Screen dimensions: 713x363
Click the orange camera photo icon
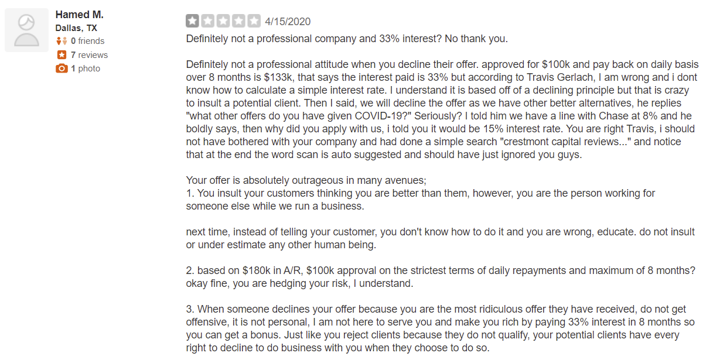tap(62, 69)
